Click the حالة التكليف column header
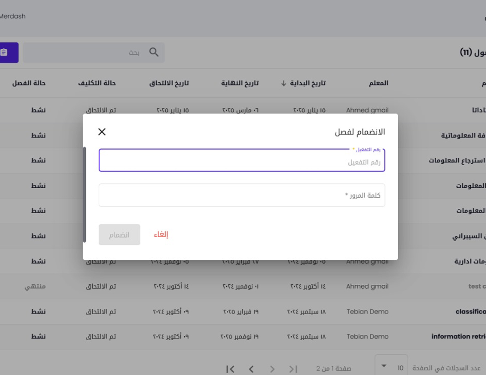The image size is (486, 375). (x=97, y=83)
